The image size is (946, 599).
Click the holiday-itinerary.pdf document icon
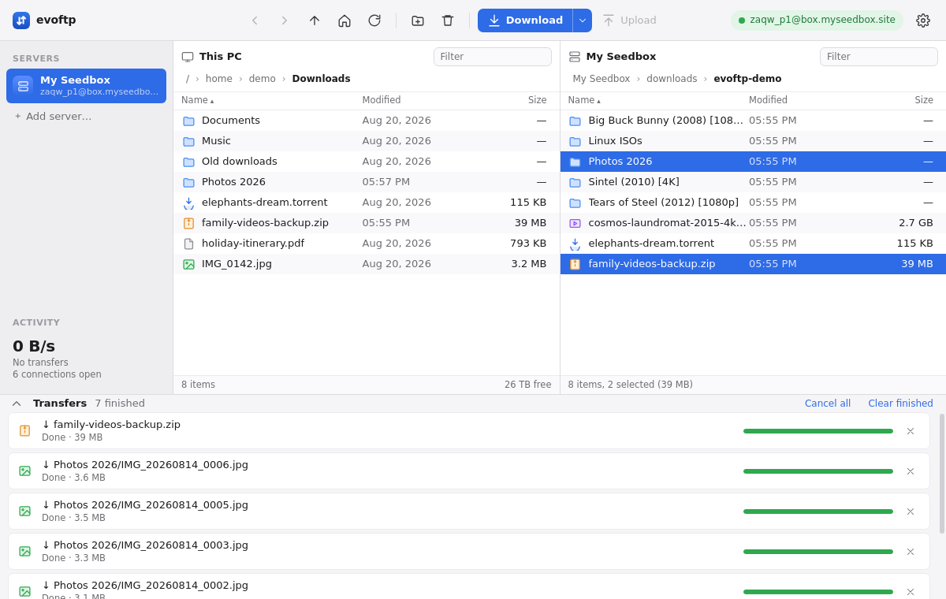[x=189, y=244]
